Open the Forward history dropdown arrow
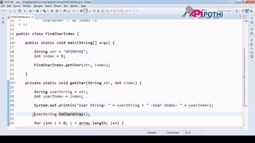Viewport: 255px width, 143px height. tap(137, 11)
